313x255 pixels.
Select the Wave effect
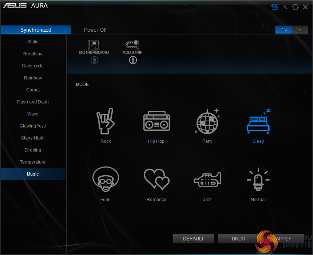click(x=33, y=114)
